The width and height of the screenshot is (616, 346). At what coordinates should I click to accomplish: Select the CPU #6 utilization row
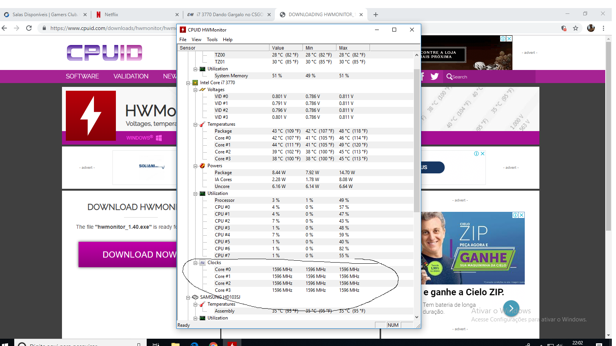(x=295, y=249)
